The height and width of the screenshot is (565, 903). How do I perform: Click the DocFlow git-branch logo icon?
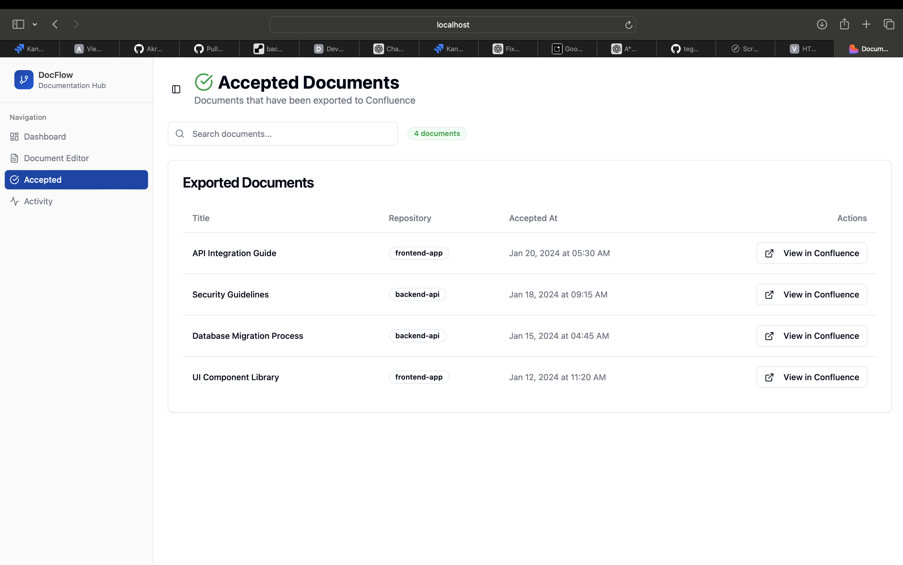click(x=24, y=80)
